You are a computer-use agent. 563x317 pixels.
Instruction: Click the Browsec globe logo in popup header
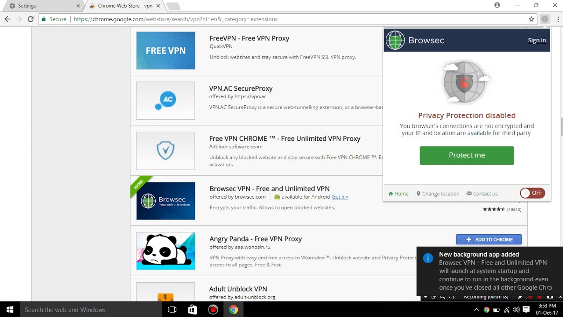(395, 40)
